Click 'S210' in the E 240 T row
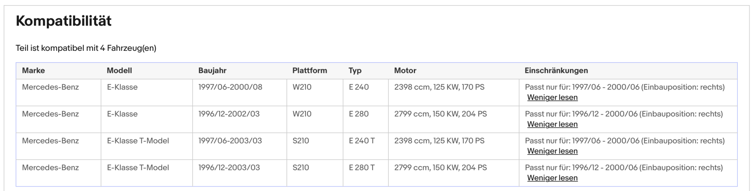The height and width of the screenshot is (191, 754). 301,141
